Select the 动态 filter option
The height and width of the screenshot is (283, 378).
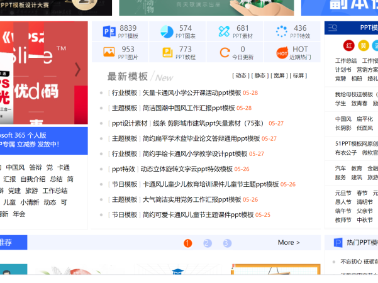[x=241, y=75]
